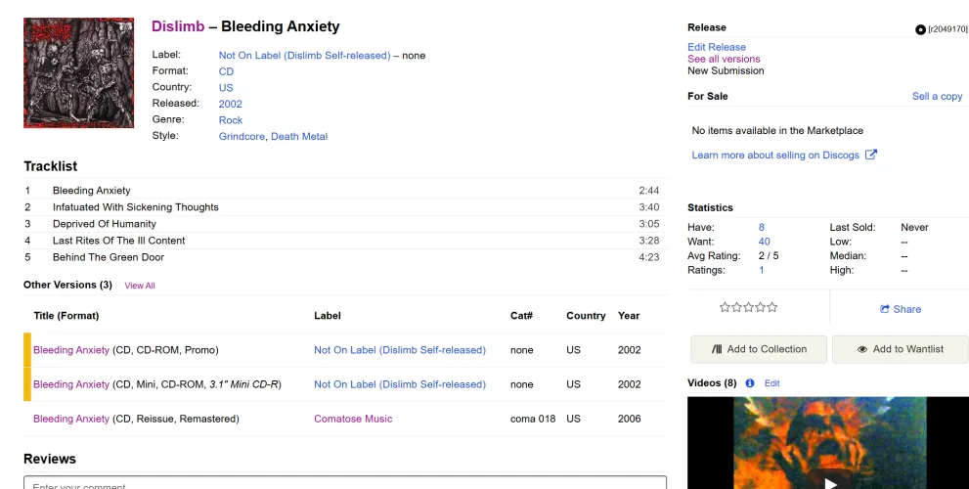Rate the release one star
The image size is (969, 489).
pos(725,307)
